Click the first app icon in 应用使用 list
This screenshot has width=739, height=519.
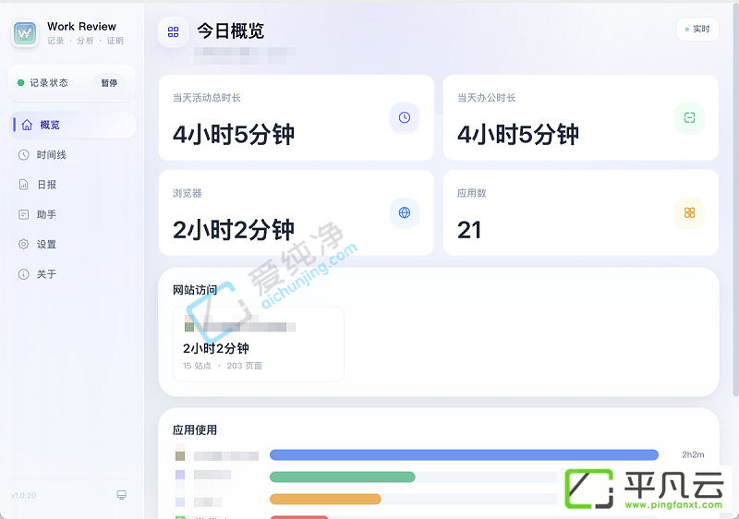pyautogui.click(x=180, y=456)
